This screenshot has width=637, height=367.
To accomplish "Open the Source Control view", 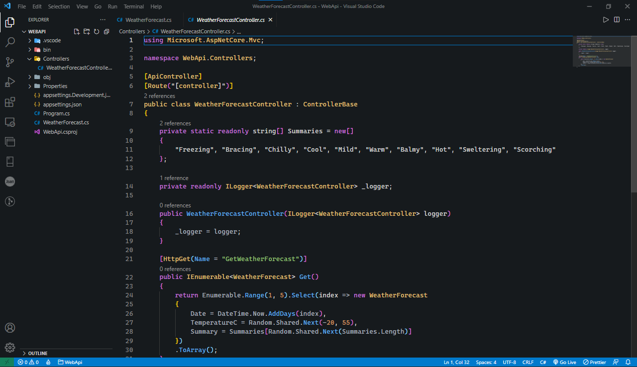I will (10, 62).
